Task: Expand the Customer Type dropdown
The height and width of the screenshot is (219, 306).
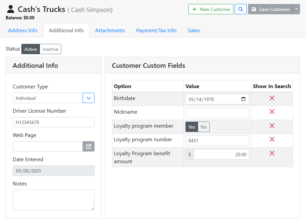Action: [89, 98]
